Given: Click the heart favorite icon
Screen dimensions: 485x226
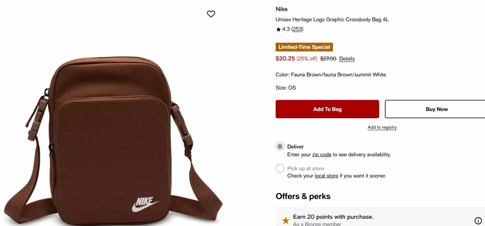Looking at the screenshot, I should tap(211, 14).
